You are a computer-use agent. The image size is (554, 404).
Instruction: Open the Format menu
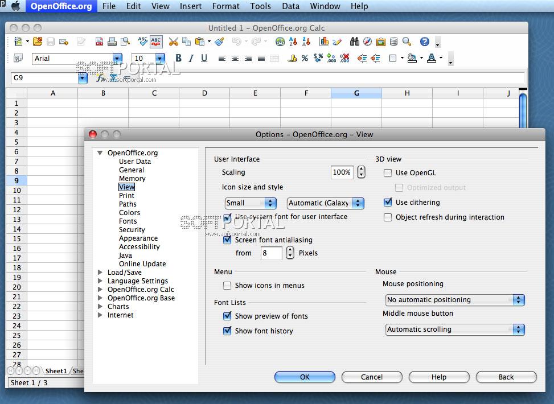click(x=225, y=6)
